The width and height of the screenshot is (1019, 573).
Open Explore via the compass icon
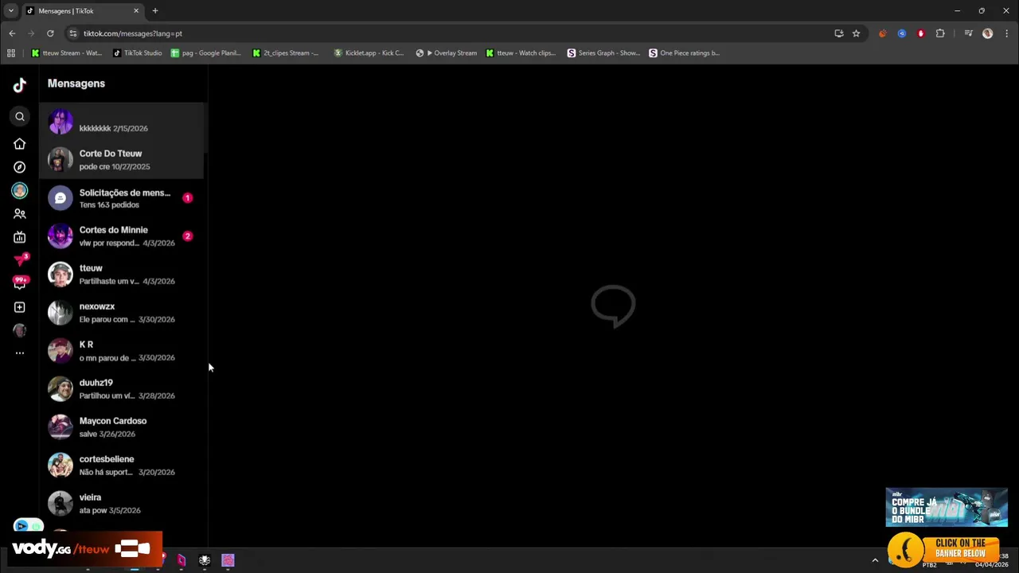[x=20, y=167]
